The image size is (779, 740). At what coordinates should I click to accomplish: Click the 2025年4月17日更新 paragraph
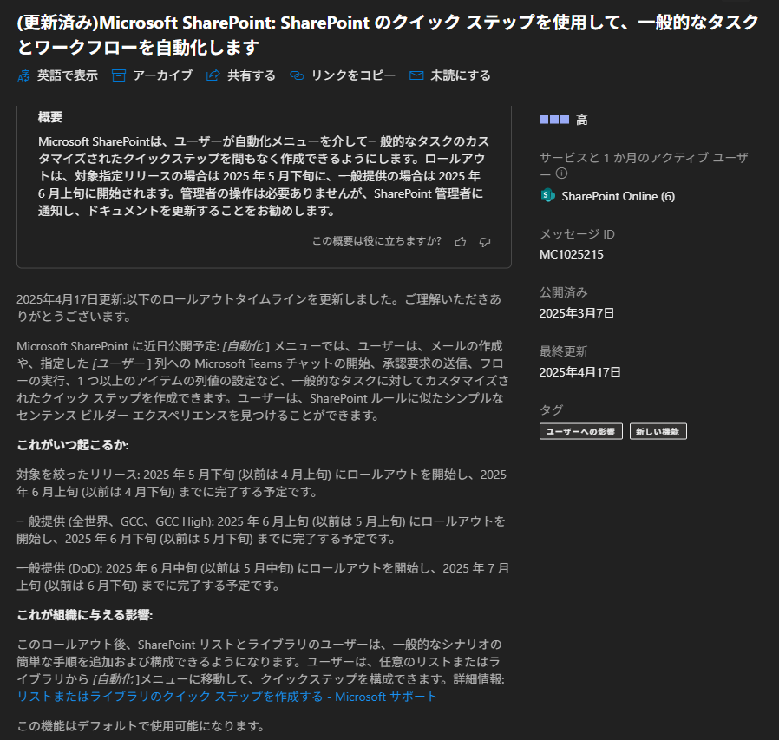point(259,308)
